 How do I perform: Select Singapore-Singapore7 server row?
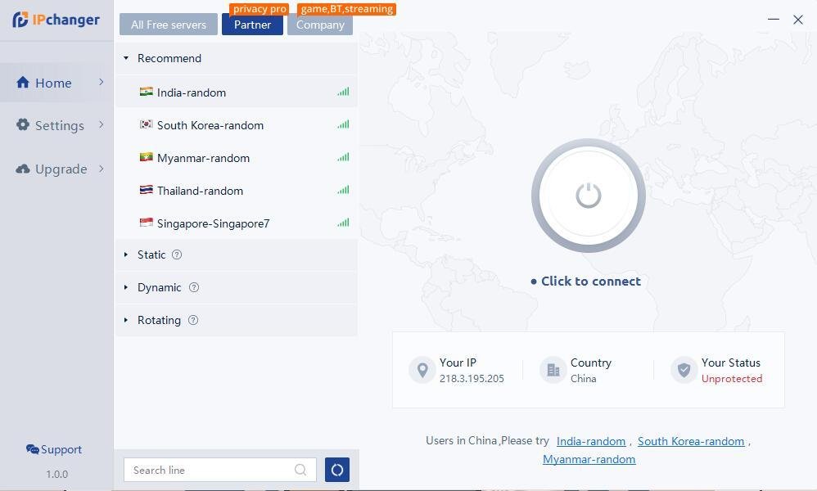pos(237,223)
